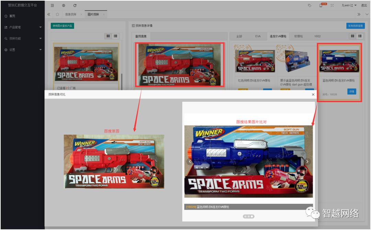Click the 发布找样信息 button

[x=356, y=26]
